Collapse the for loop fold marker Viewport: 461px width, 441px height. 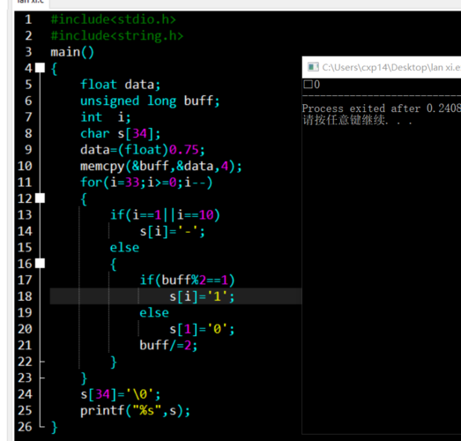point(40,198)
